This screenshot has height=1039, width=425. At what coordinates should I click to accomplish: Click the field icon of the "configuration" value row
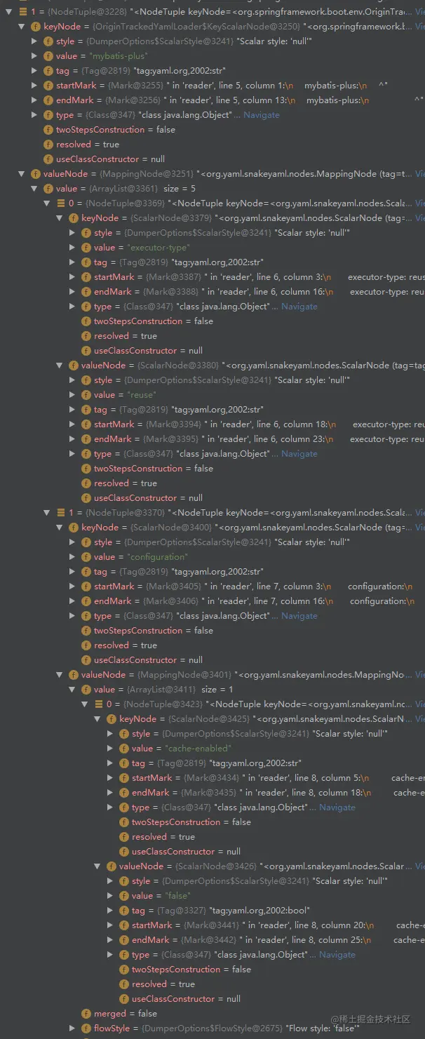[x=86, y=557]
